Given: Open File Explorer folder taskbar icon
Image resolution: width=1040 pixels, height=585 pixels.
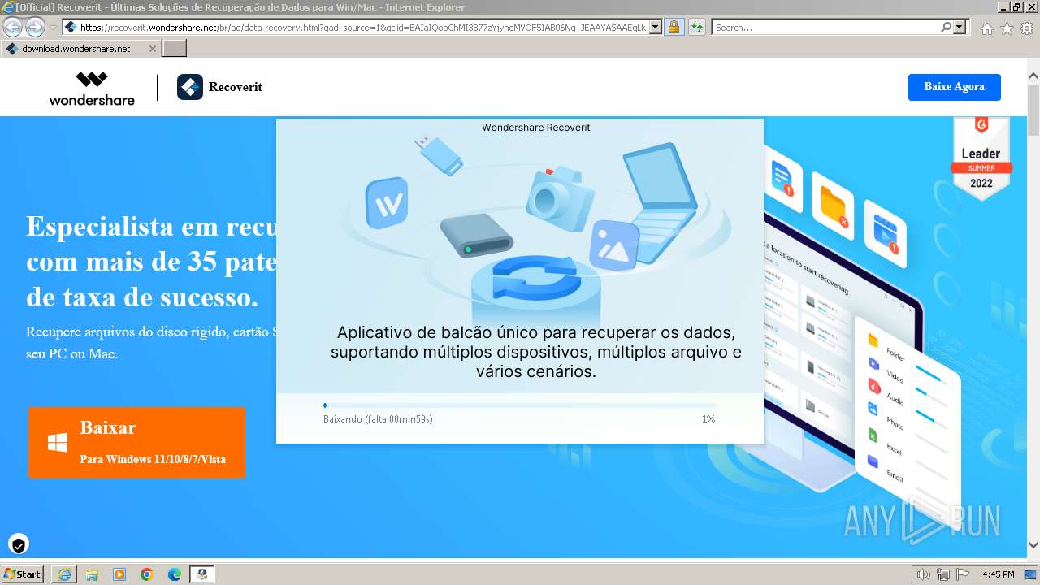Looking at the screenshot, I should [x=92, y=574].
